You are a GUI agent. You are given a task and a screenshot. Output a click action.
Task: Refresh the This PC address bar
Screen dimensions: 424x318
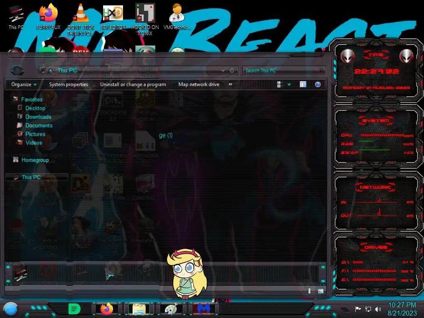click(232, 70)
